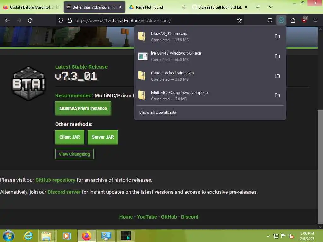The image size is (323, 242).
Task: Open the Discord server link
Action: (64, 192)
